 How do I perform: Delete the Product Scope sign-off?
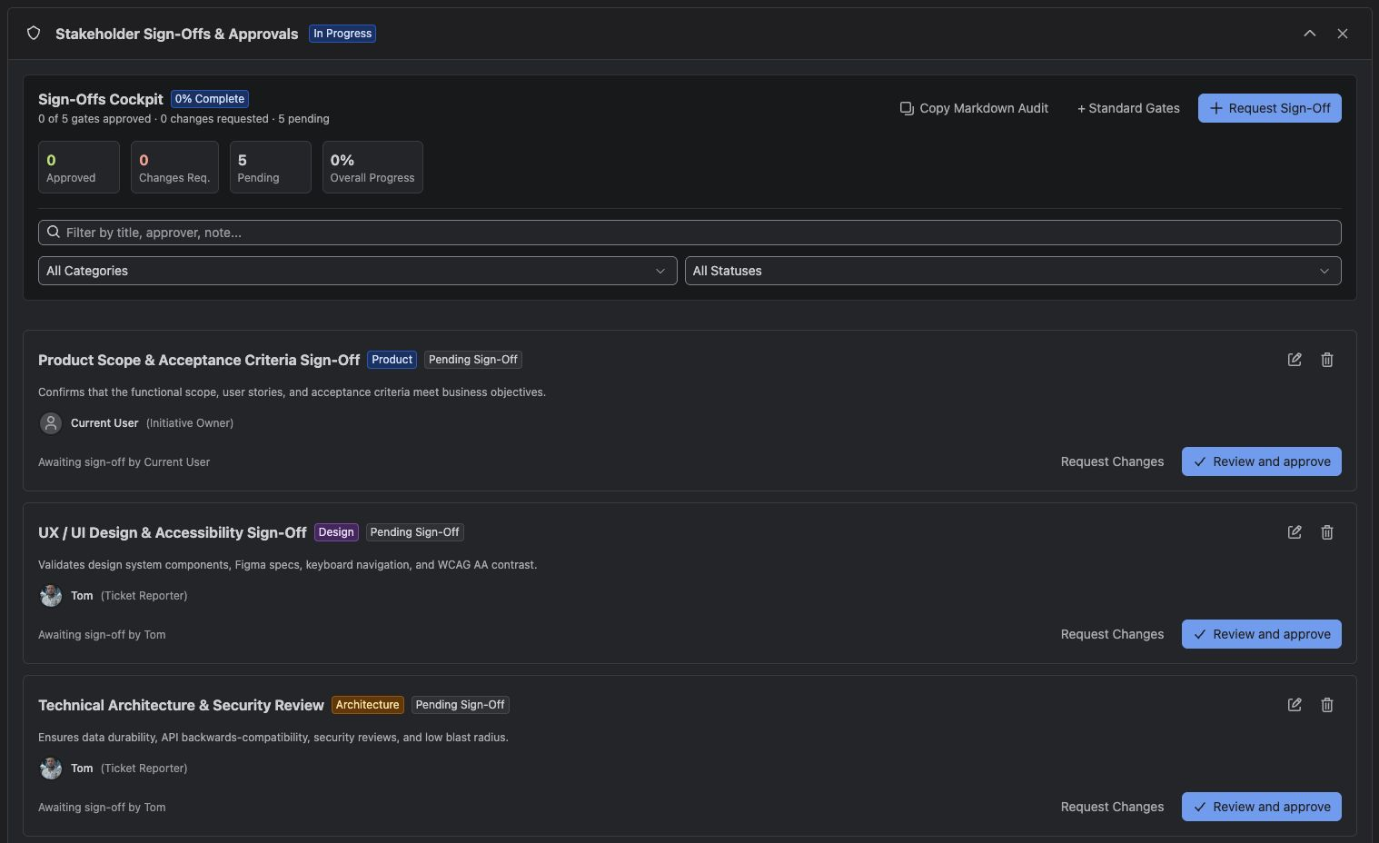(1327, 360)
